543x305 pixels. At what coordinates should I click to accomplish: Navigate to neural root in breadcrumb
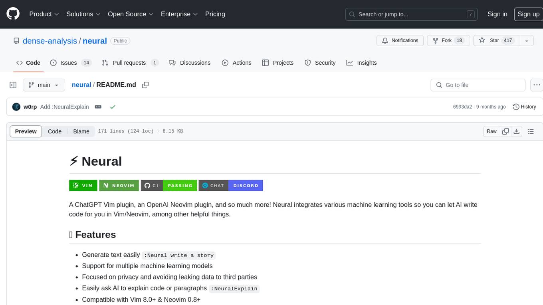81,85
